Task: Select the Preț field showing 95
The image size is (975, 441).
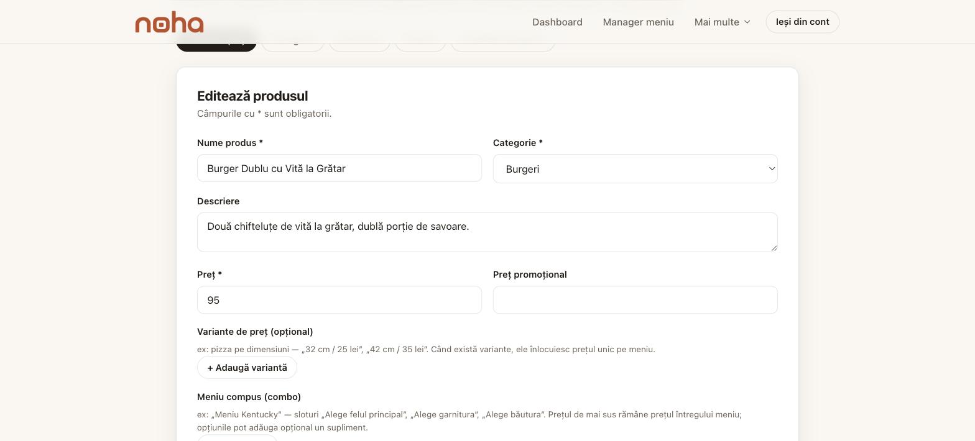Action: point(340,300)
